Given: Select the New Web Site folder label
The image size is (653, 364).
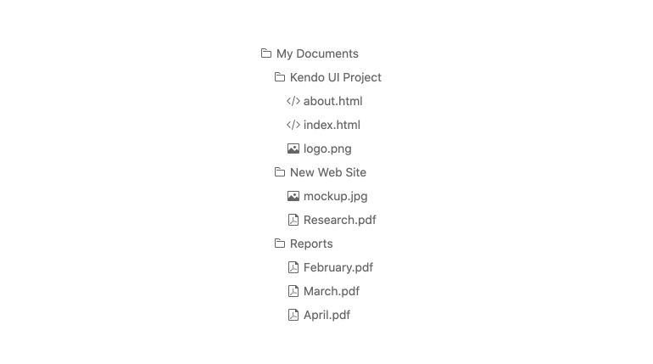Looking at the screenshot, I should click(x=328, y=172).
